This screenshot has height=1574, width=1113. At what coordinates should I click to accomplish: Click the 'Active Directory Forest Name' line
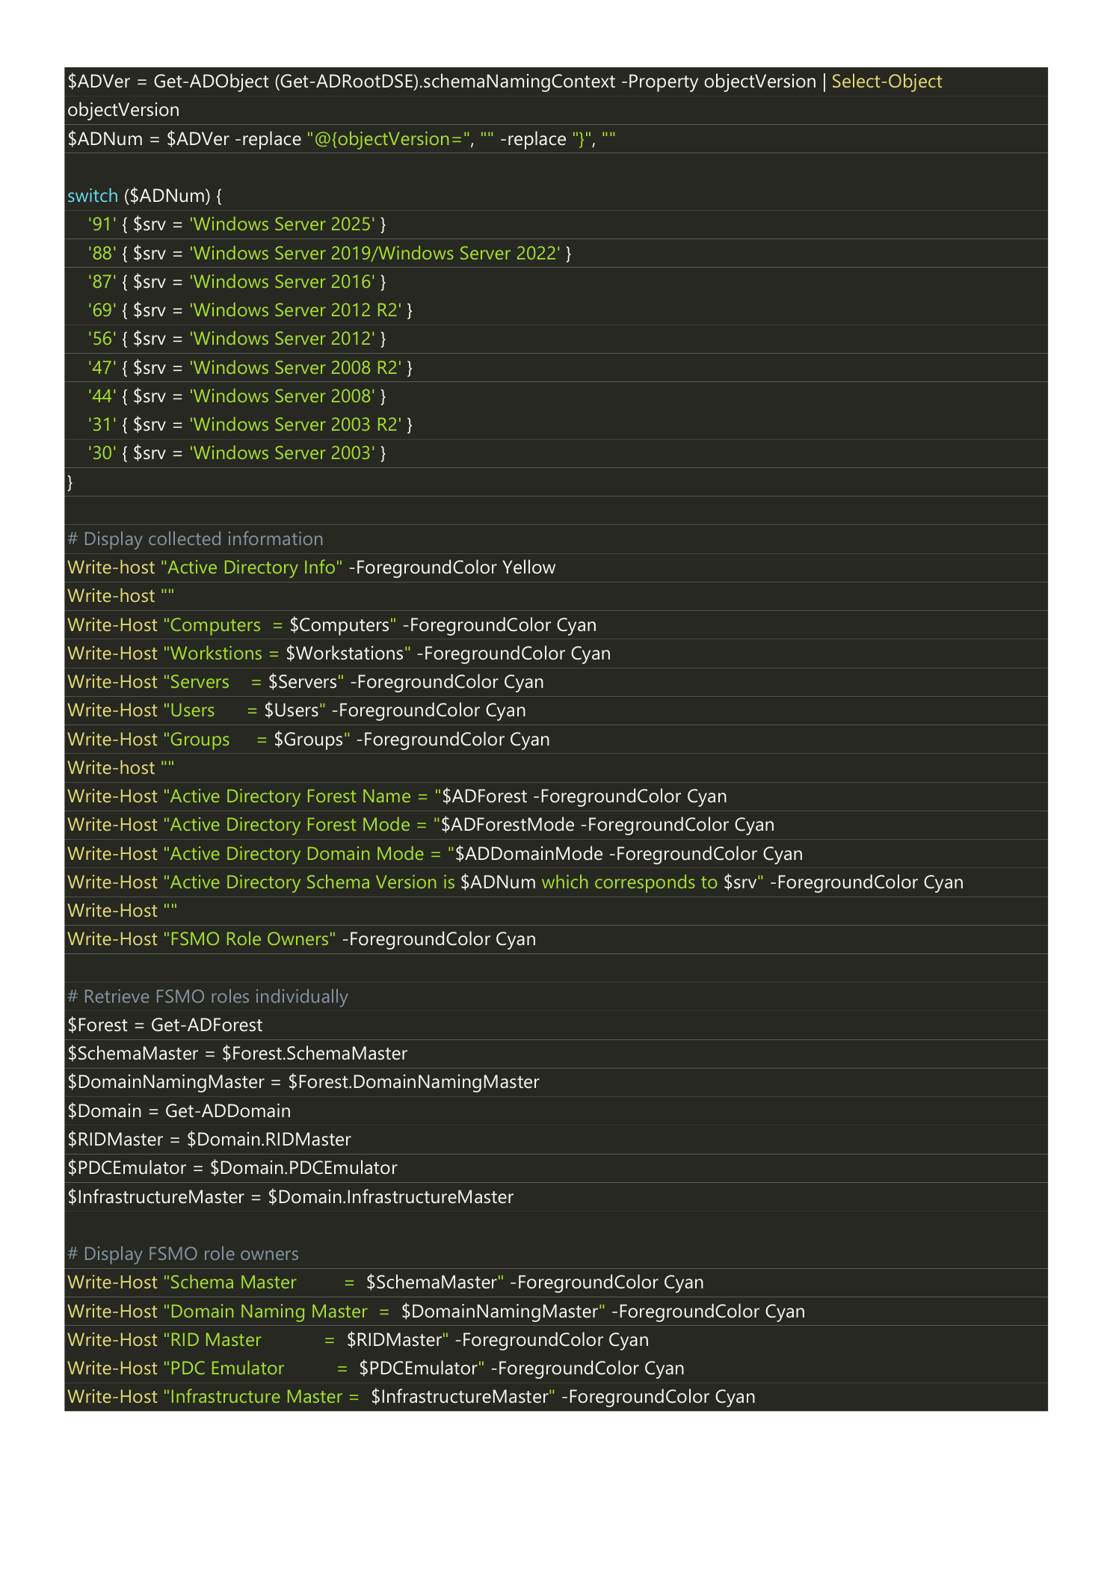pos(397,796)
